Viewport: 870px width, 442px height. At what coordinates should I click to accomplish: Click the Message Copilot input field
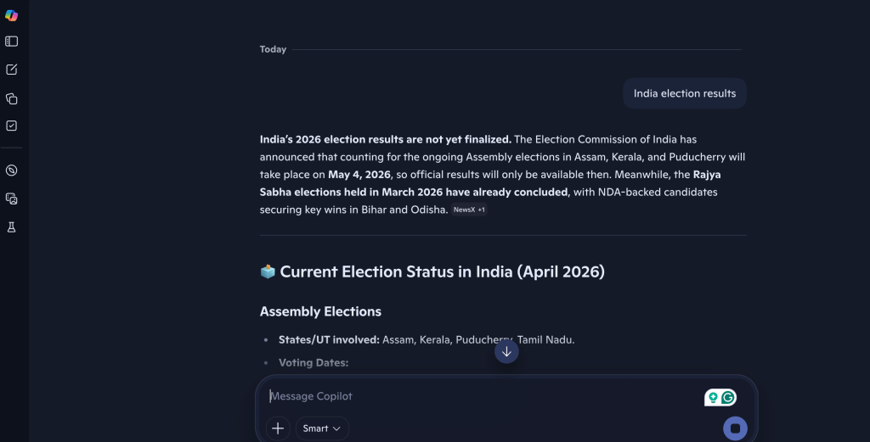click(476, 396)
